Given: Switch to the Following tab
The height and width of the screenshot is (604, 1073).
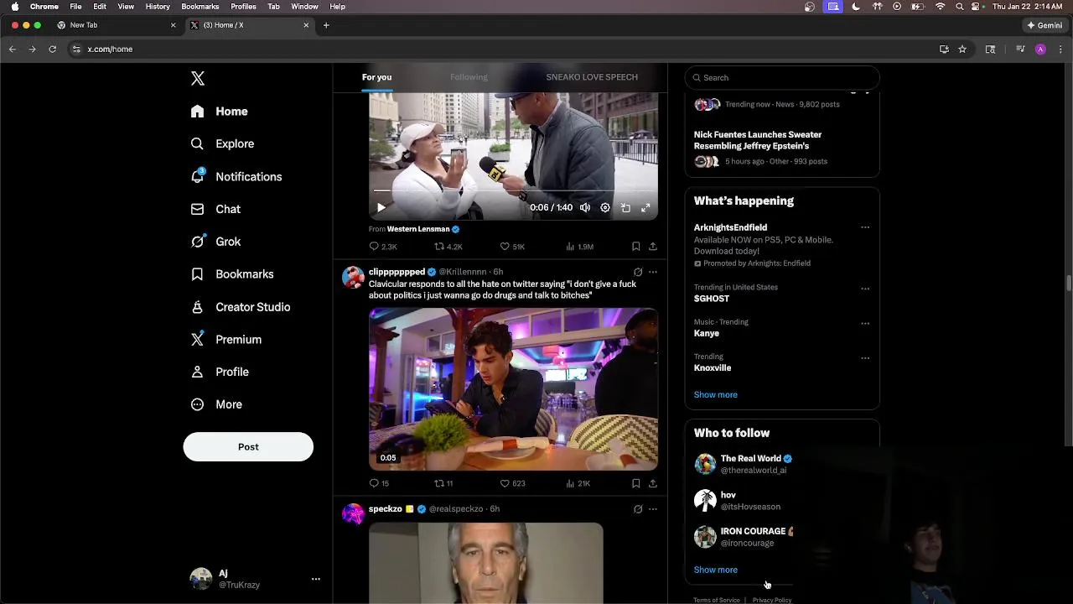Looking at the screenshot, I should point(469,77).
